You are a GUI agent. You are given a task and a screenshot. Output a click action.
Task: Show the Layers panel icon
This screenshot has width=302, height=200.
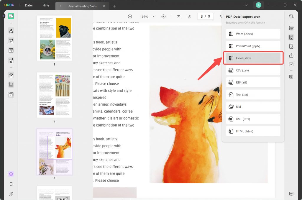pos(11,174)
